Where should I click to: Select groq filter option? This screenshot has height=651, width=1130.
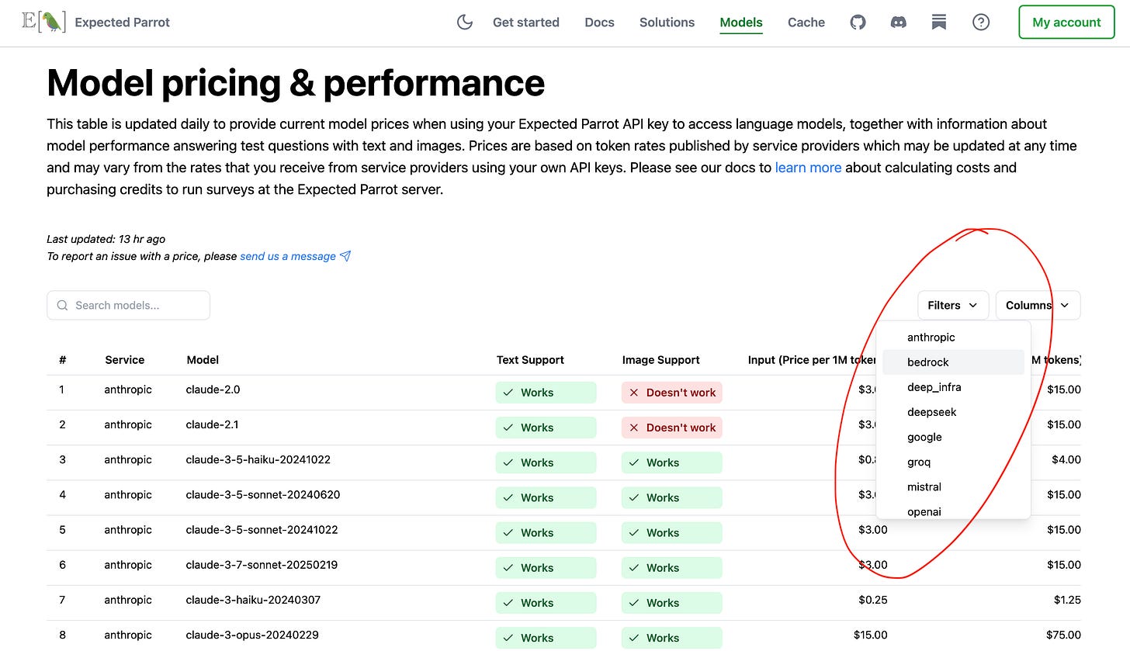coord(953,462)
